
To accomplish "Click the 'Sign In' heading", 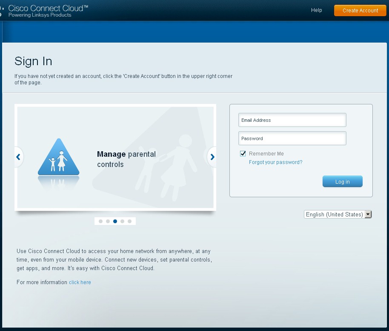I will pyautogui.click(x=33, y=61).
